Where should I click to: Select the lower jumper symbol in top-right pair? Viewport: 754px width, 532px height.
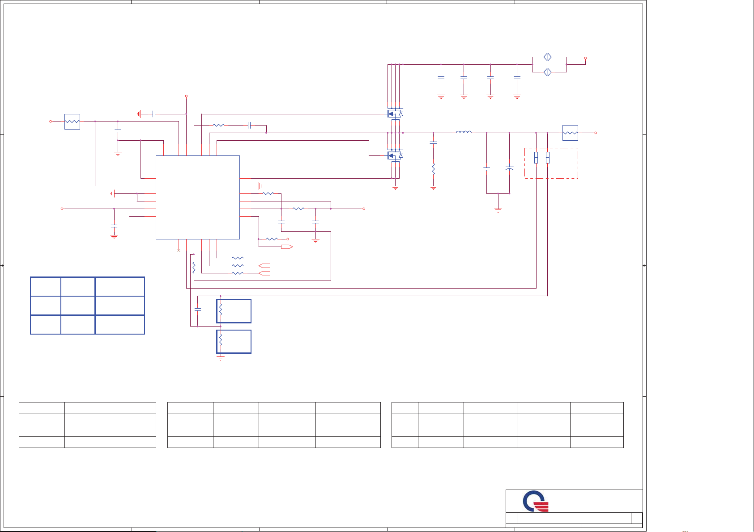tap(548, 72)
